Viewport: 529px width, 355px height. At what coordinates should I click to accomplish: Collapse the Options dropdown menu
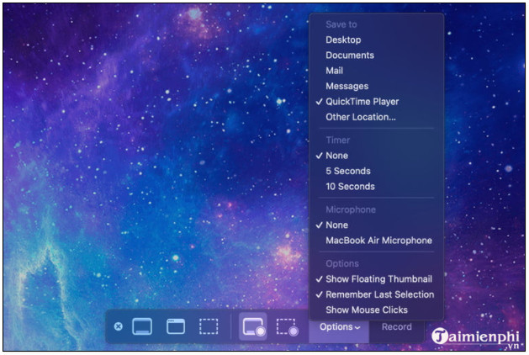pyautogui.click(x=340, y=326)
